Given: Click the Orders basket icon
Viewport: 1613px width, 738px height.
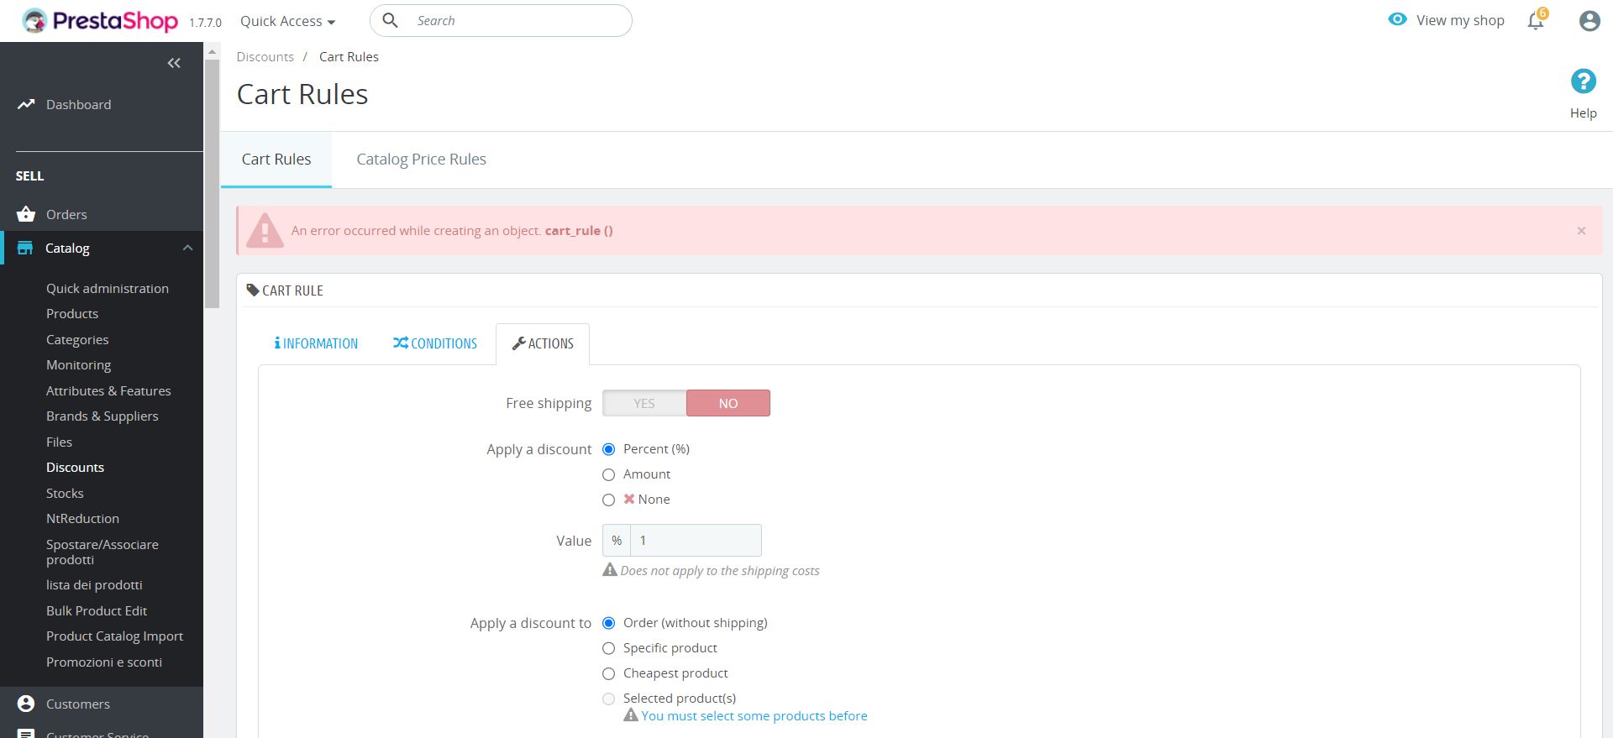Looking at the screenshot, I should (26, 214).
